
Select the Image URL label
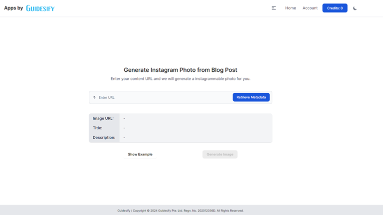click(x=103, y=118)
